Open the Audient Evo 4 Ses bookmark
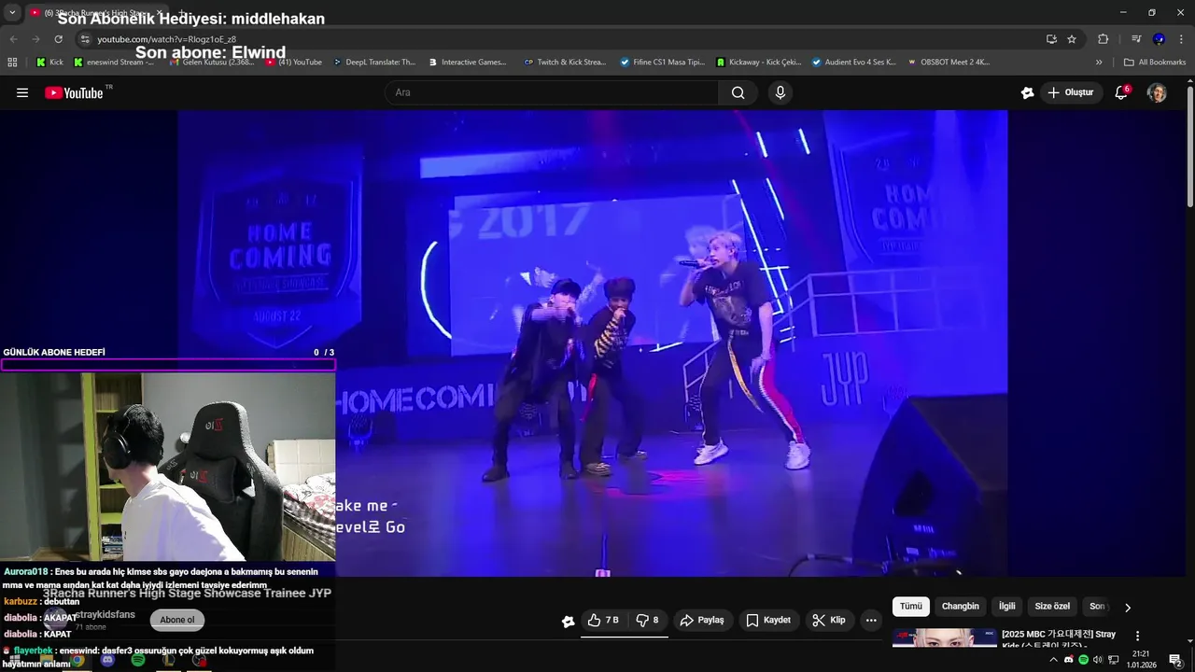Viewport: 1195px width, 672px height. click(x=853, y=63)
